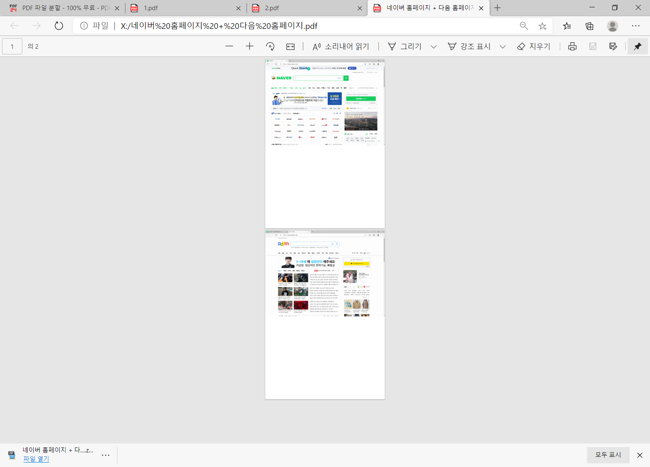
Task: Click the page number input field
Action: (12, 46)
